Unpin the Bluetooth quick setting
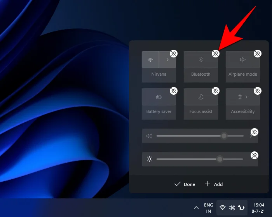 point(216,54)
